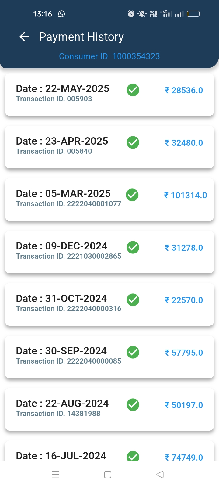The height and width of the screenshot is (488, 219).
Task: Tap green checkmark for 16-JUL-2024 payment
Action: click(x=133, y=456)
